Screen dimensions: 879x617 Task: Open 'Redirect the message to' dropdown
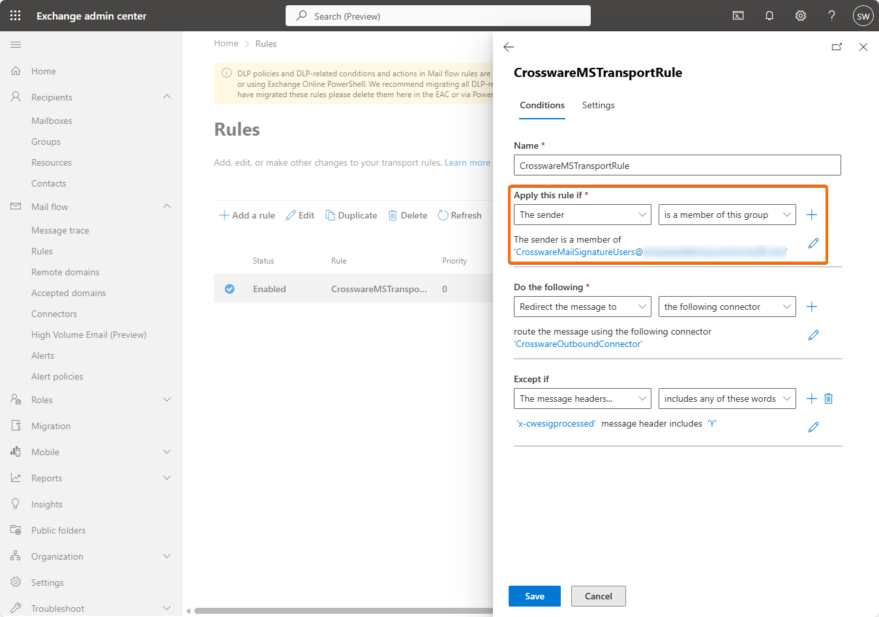click(582, 307)
